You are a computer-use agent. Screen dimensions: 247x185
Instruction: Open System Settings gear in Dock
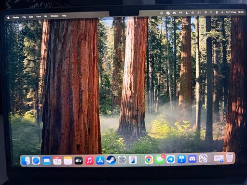pos(122,160)
